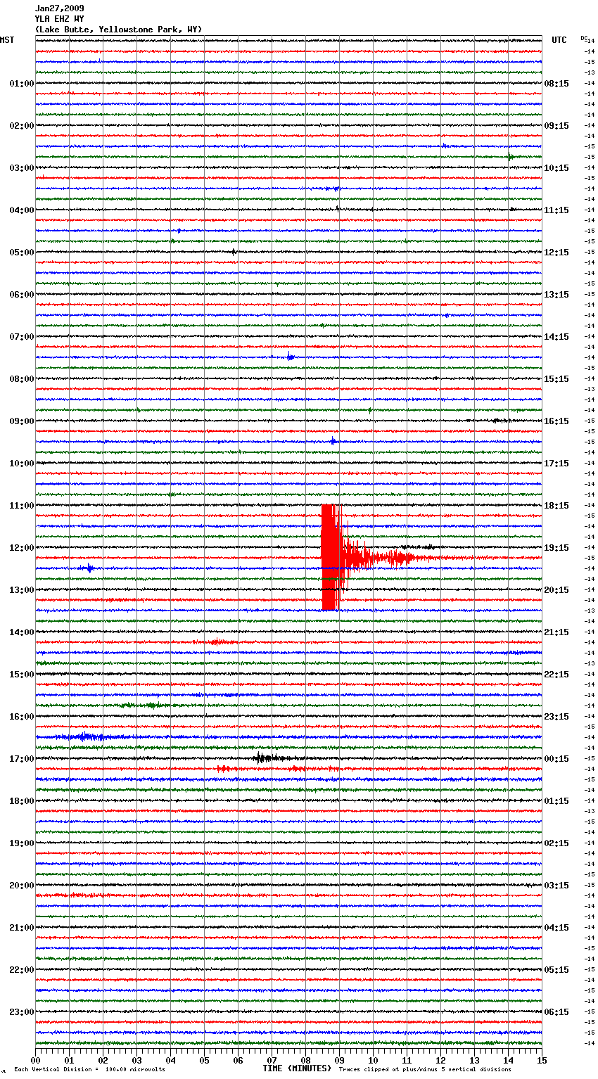Click the 15:15 UTC time label
Screen dimensions: 598x1079
pyautogui.click(x=556, y=379)
